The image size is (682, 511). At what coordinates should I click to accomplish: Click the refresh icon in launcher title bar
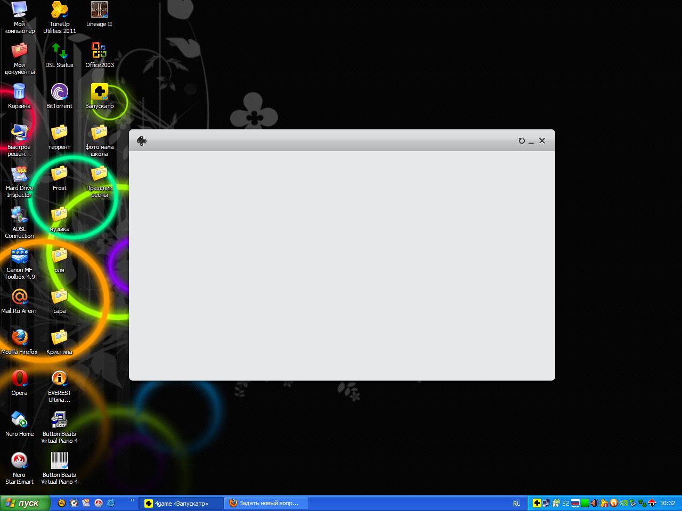(x=522, y=141)
